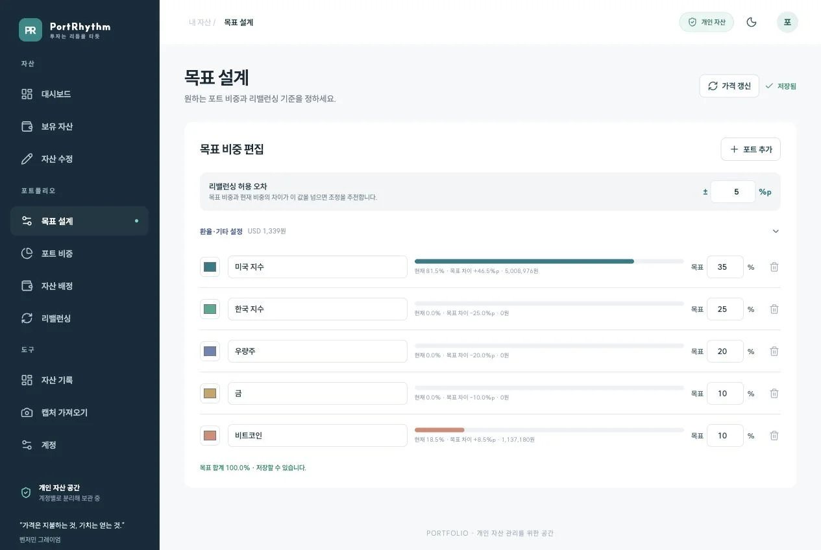
Task: Click the 포트 추가 button
Action: click(x=750, y=149)
